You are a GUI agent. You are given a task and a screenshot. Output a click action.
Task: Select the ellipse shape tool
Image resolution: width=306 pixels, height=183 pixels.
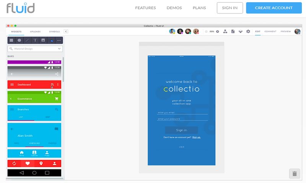point(19,40)
